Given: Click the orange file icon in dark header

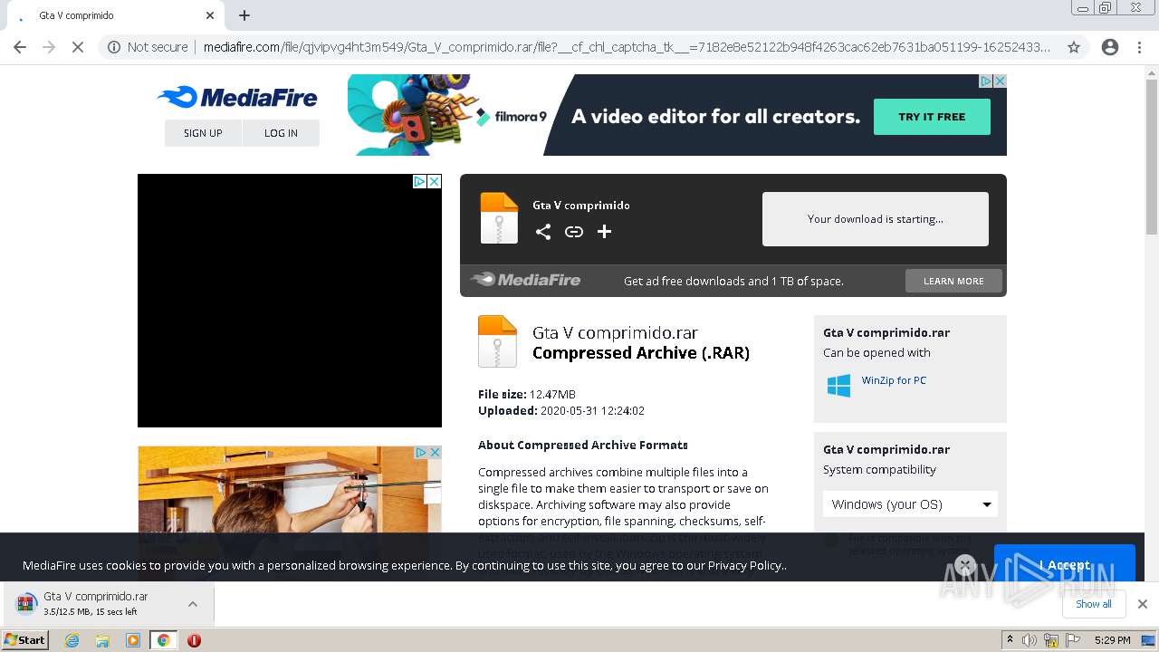Looking at the screenshot, I should (x=499, y=218).
